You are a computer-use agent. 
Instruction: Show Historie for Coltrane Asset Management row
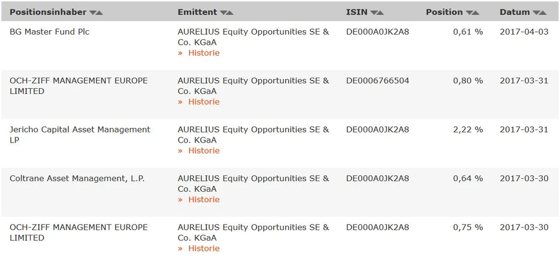tap(203, 199)
